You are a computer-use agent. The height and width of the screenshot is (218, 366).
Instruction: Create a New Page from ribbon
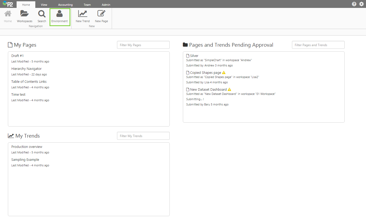pyautogui.click(x=101, y=16)
